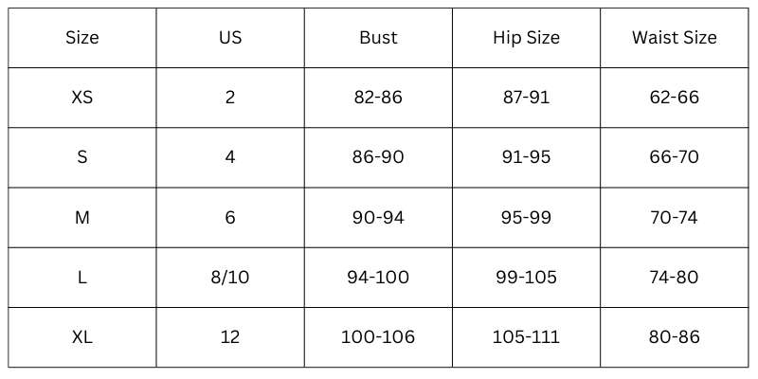Click the Size column header

[x=82, y=38]
